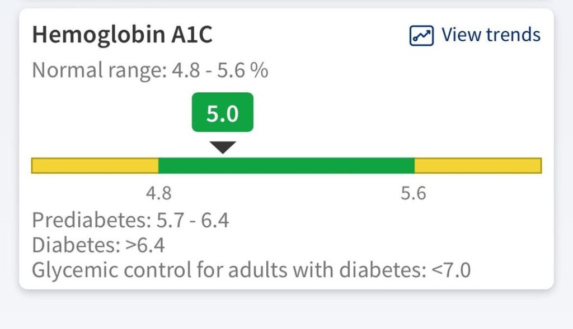Click the trends chart icon
This screenshot has width=573, height=329.
click(x=421, y=35)
